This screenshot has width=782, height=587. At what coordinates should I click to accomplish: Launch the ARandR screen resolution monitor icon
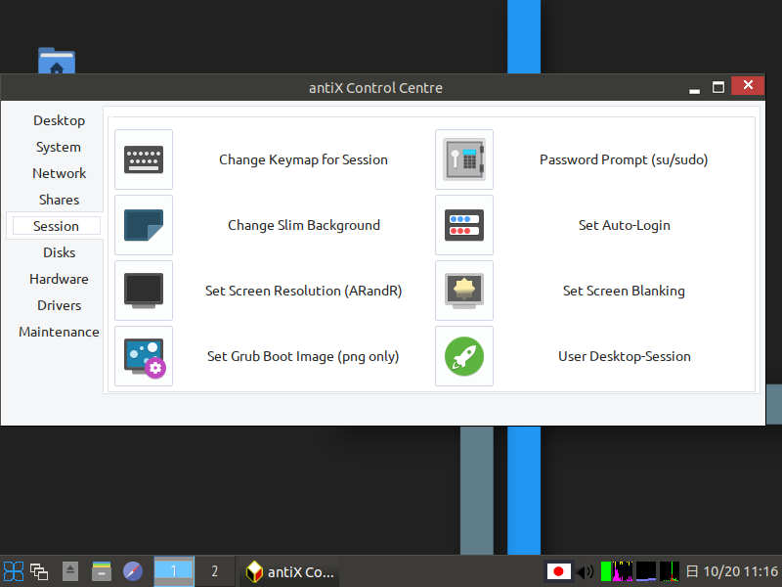144,291
